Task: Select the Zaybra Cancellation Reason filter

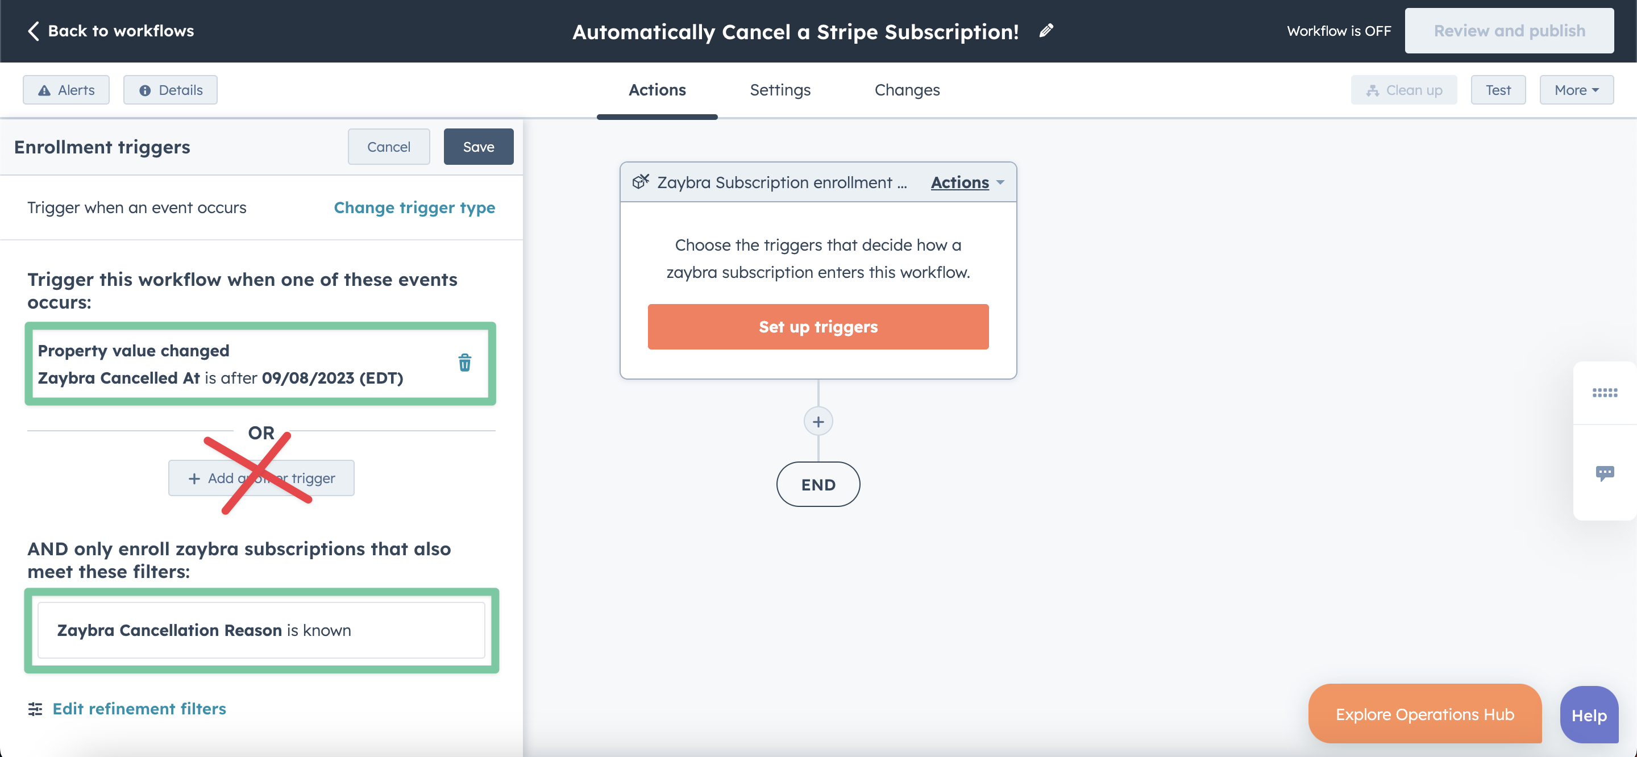Action: [261, 630]
